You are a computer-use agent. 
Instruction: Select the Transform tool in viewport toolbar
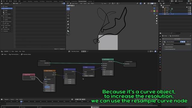pos(68,25)
